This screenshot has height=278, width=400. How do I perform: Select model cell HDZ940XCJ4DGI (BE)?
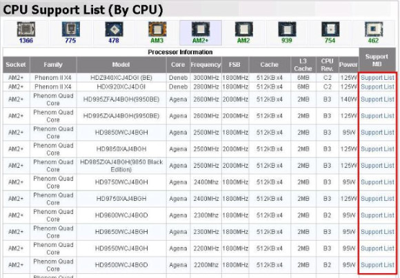(x=121, y=78)
